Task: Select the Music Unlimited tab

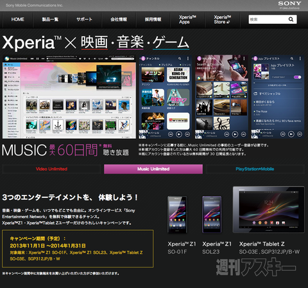Action: point(153,169)
